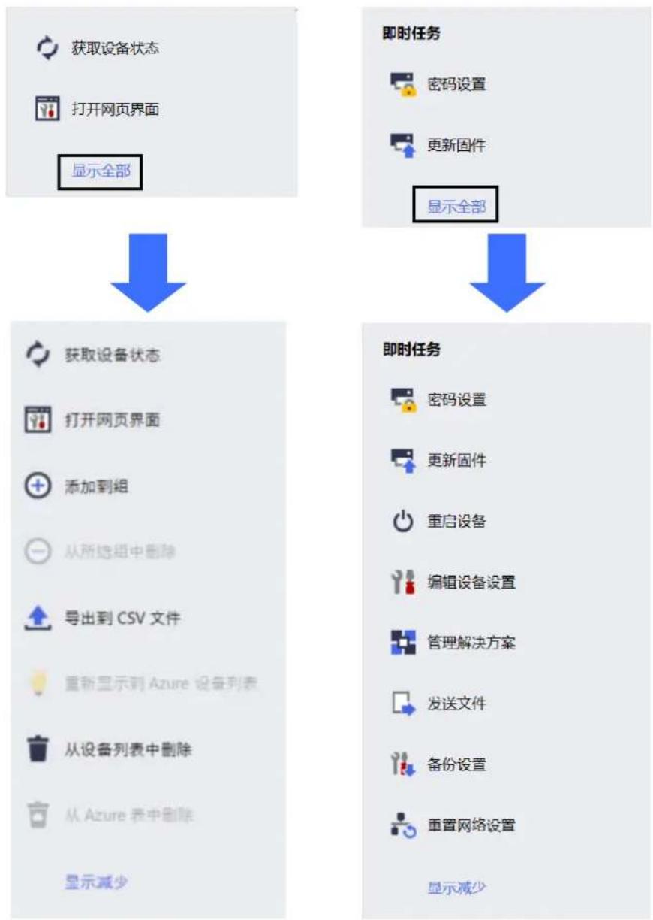The height and width of the screenshot is (920, 653).
Task: Click the power icon for 重启设备
Action: point(404,521)
